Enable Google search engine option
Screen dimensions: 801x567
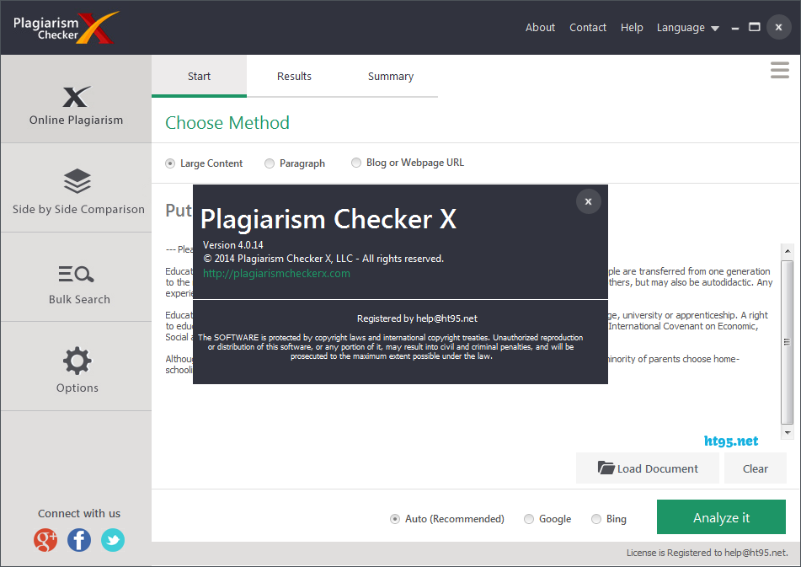click(529, 519)
